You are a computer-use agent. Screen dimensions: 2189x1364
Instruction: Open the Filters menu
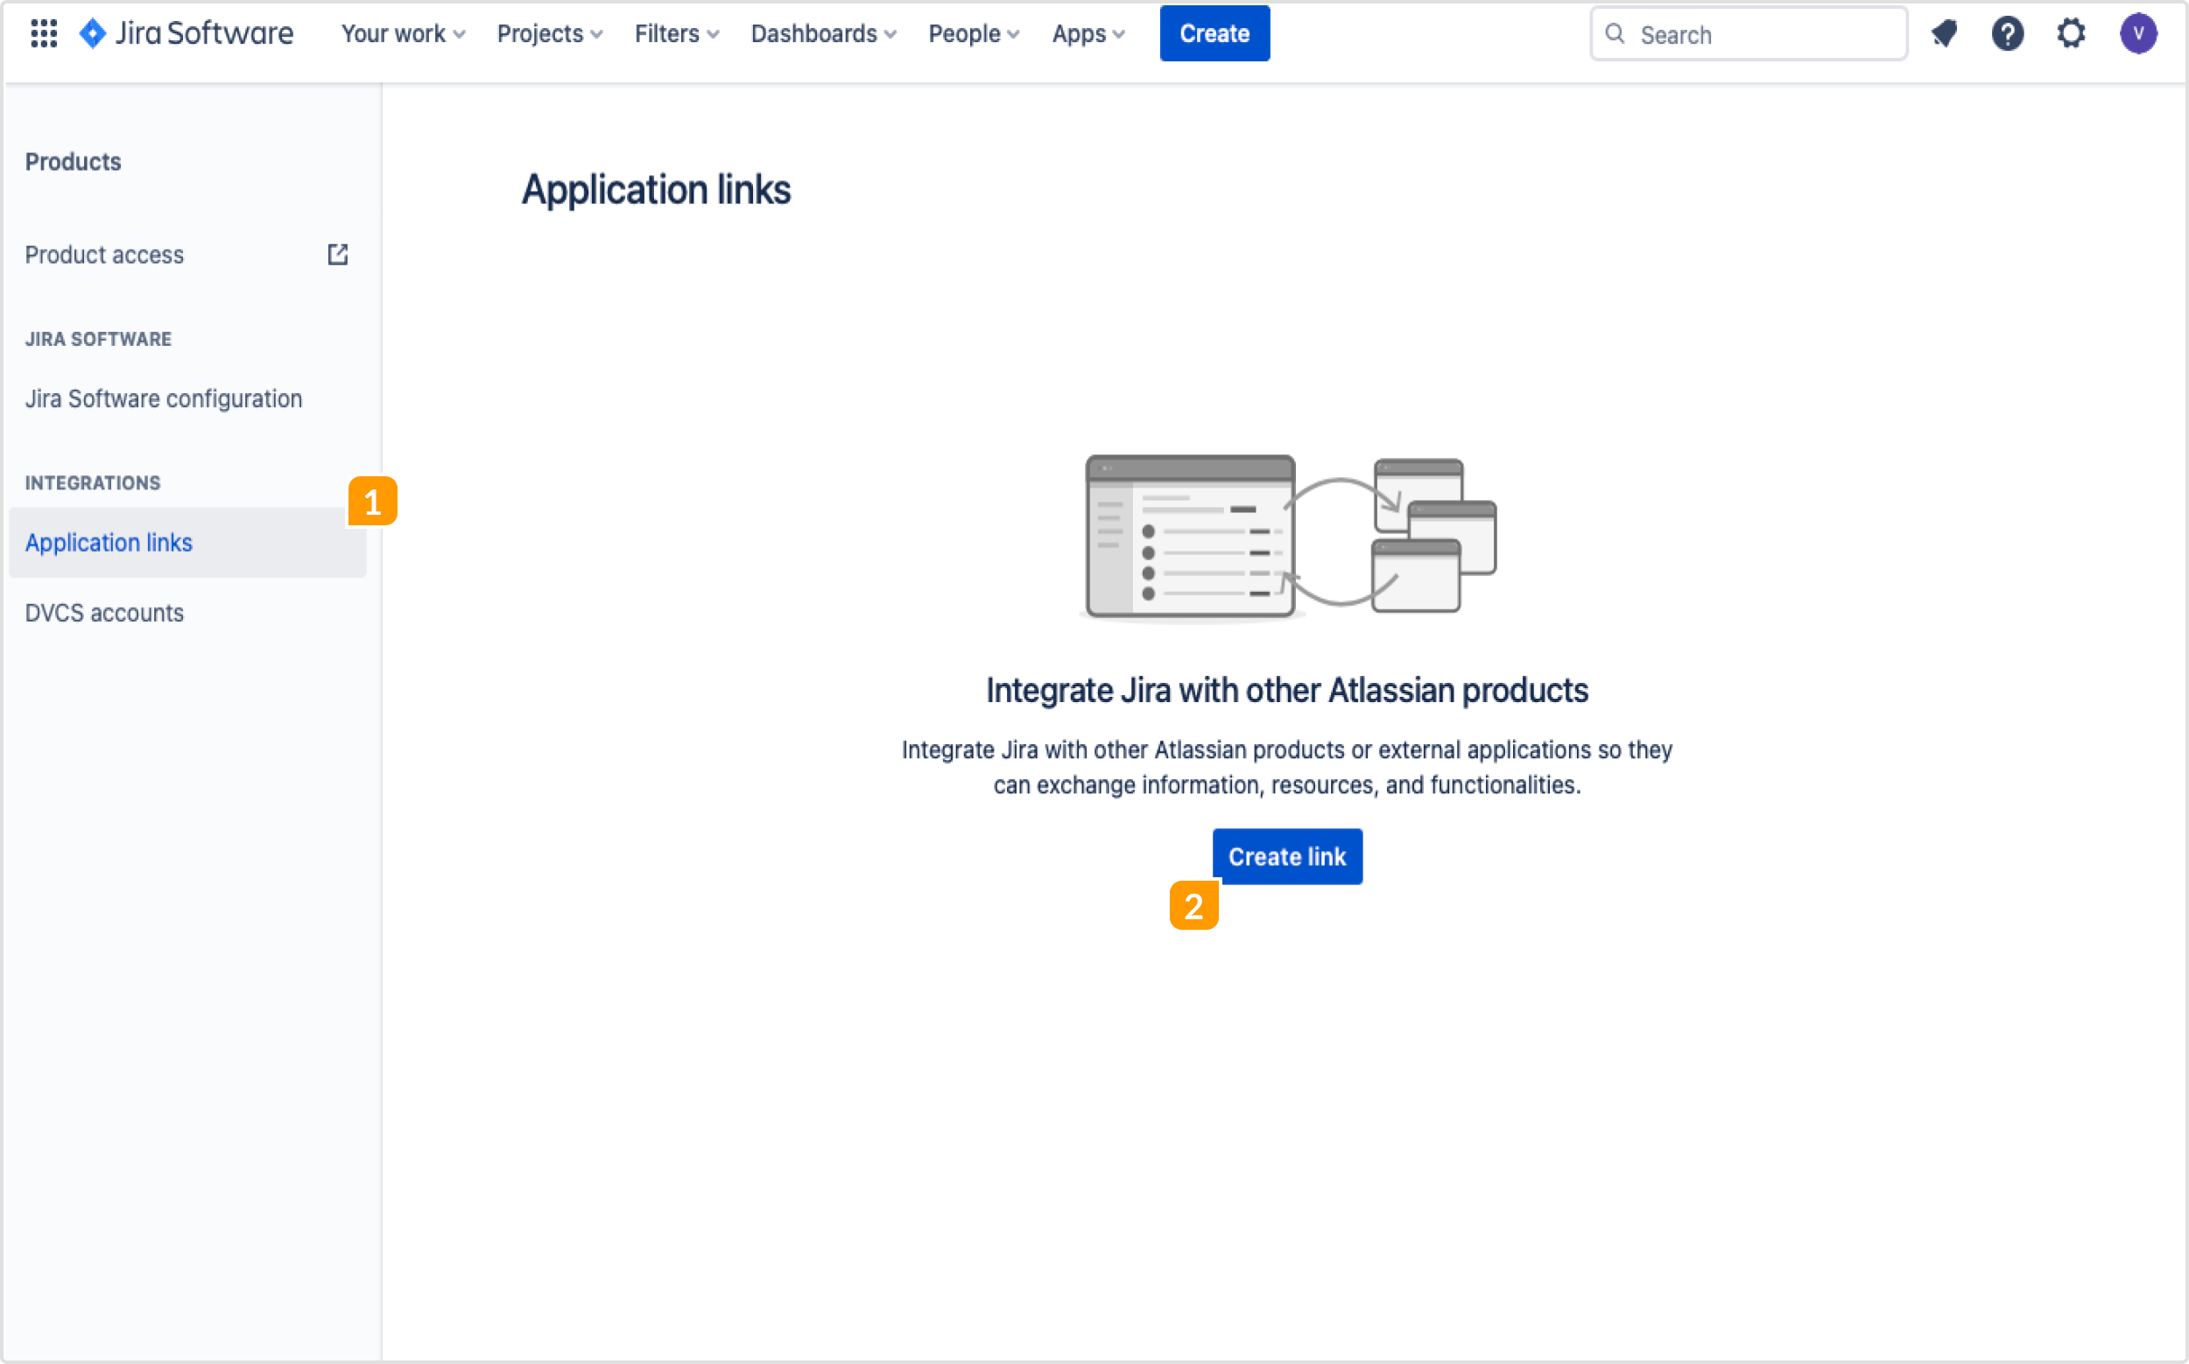tap(675, 33)
